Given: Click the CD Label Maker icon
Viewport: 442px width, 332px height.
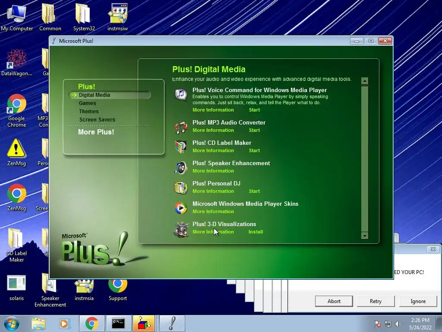Looking at the screenshot, I should point(181,147).
